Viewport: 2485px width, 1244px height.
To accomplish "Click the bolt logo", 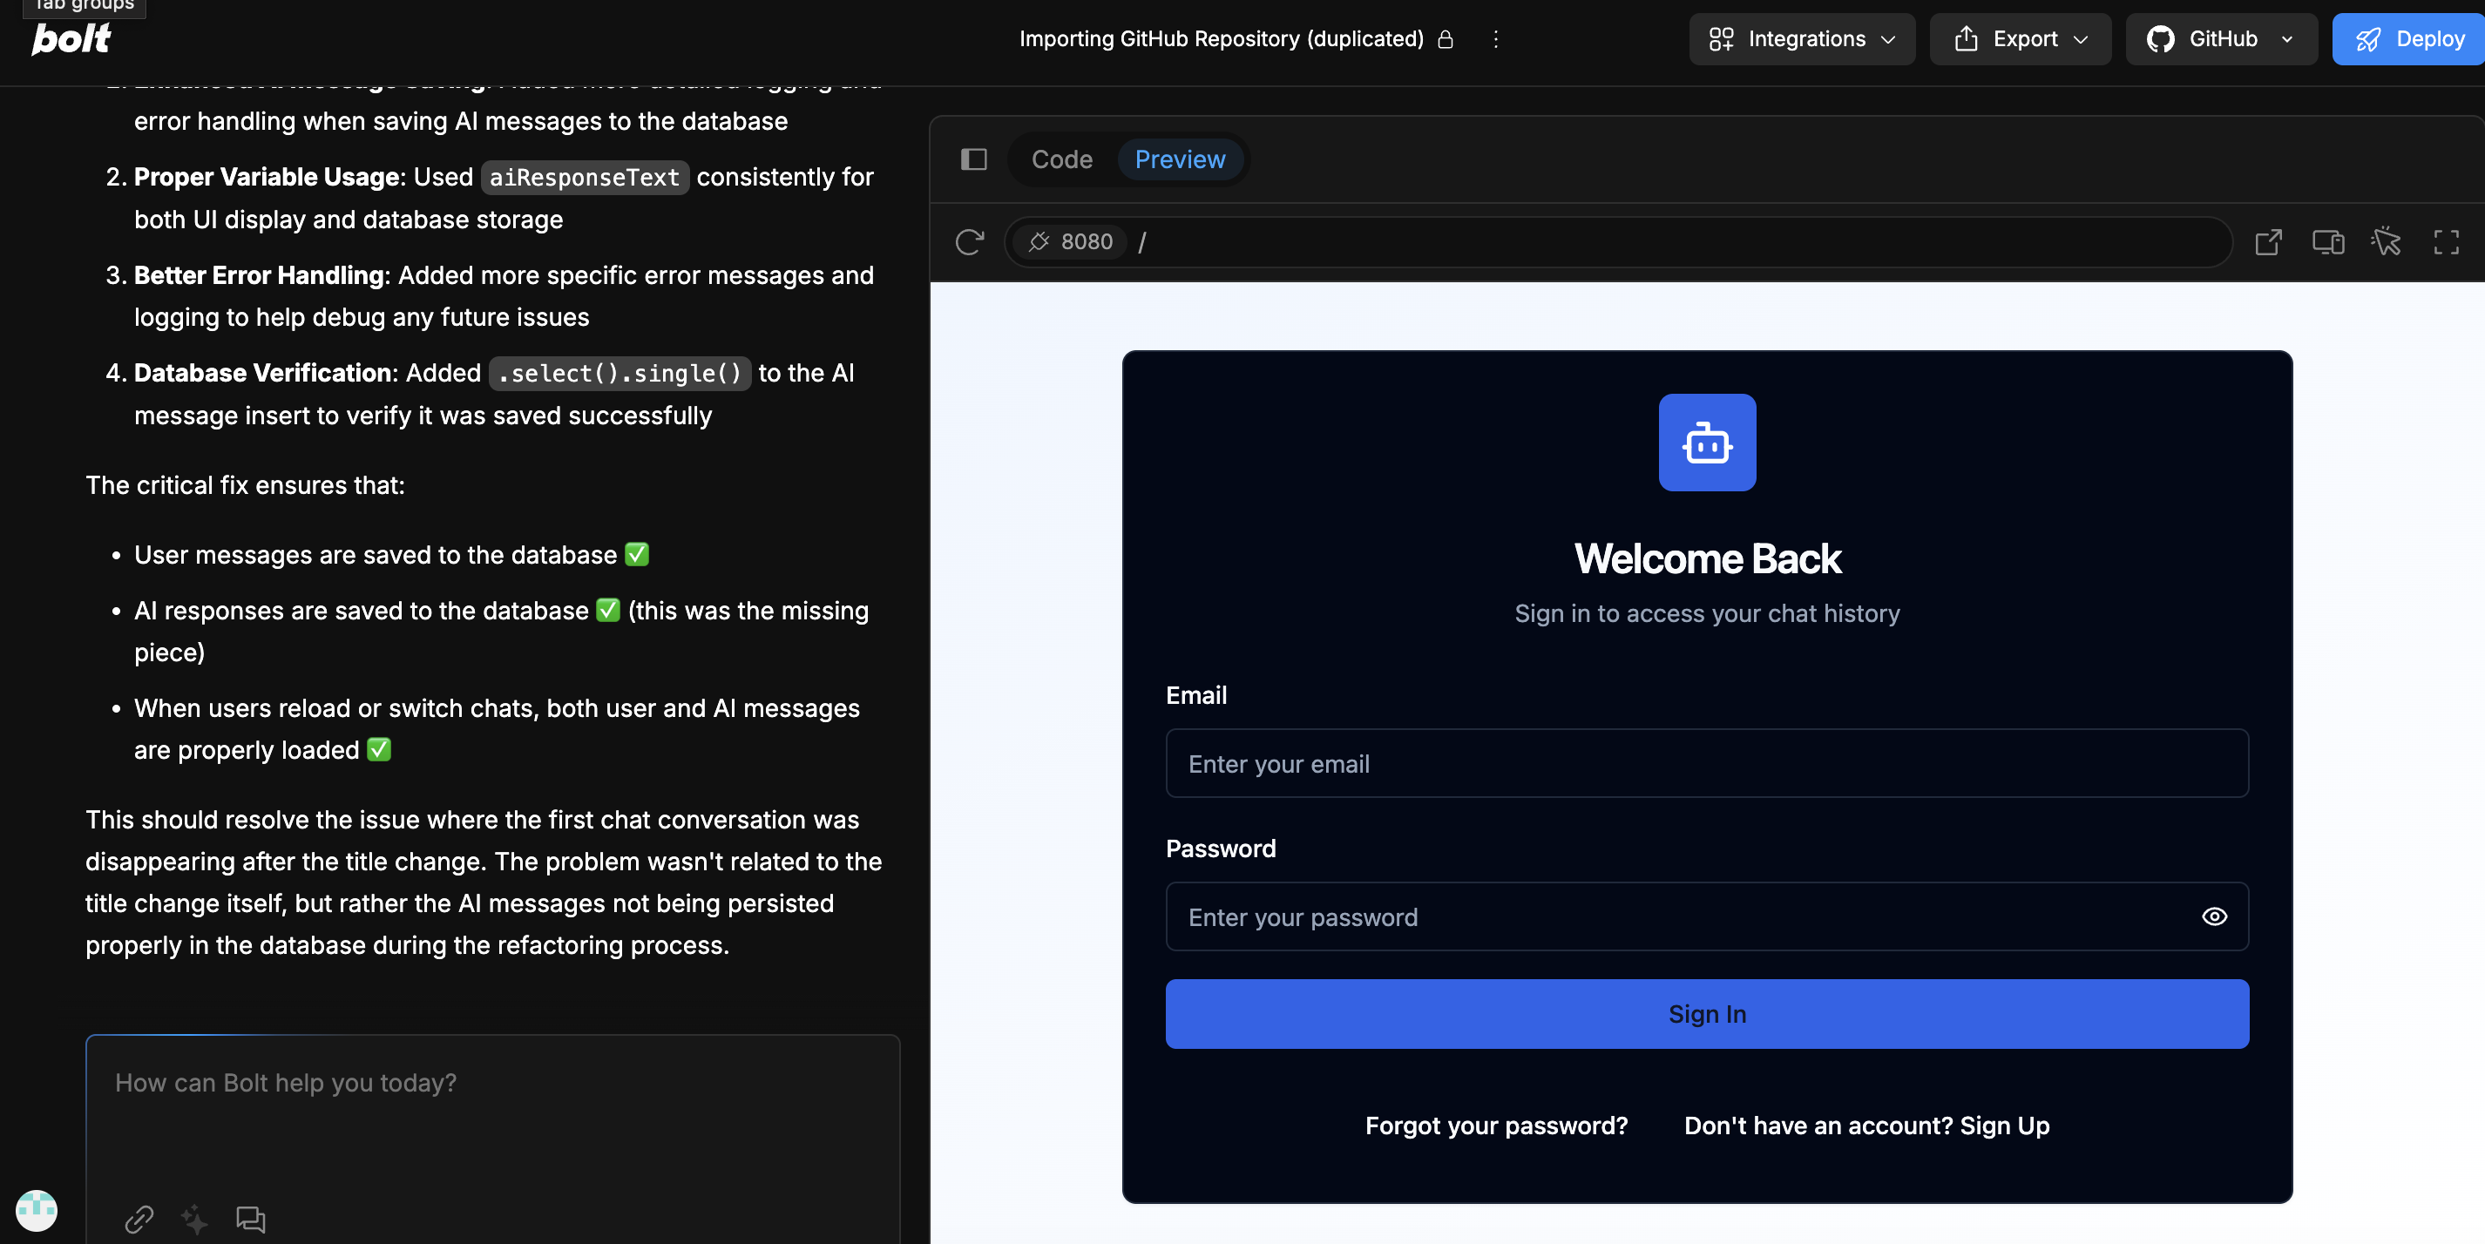I will pyautogui.click(x=71, y=39).
